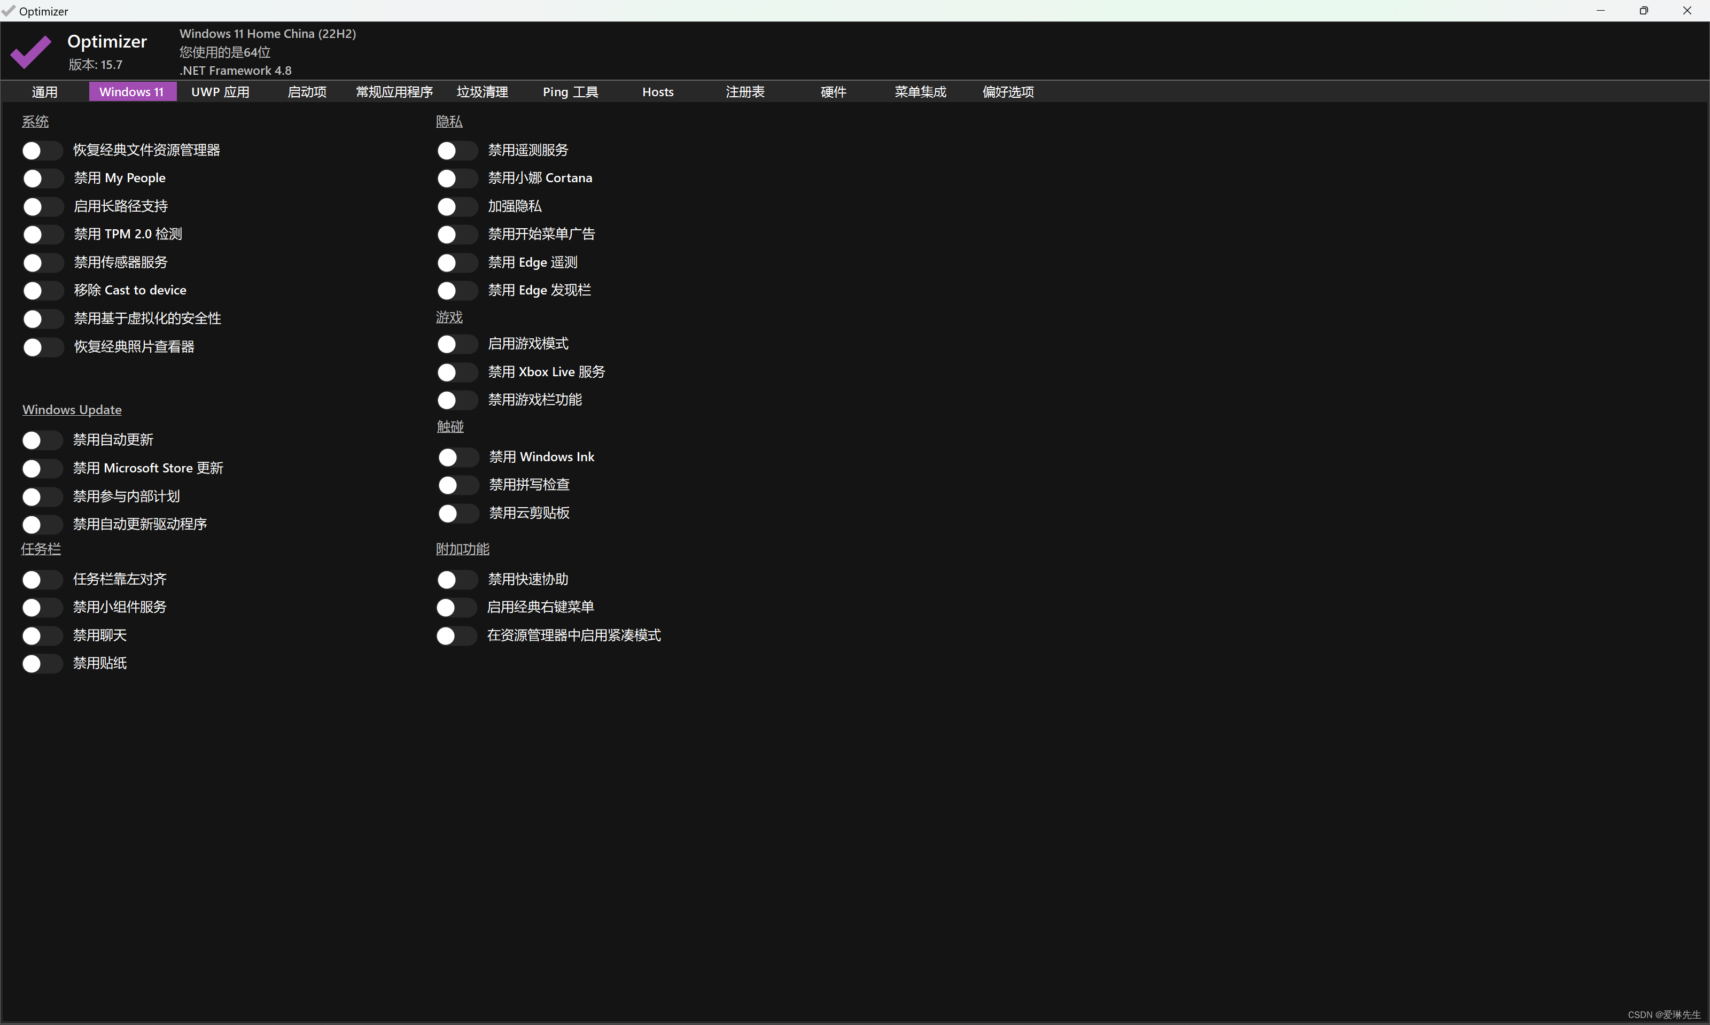
Task: Turn on 在资源管理器中启用紧凑模式 toggle
Action: [456, 635]
